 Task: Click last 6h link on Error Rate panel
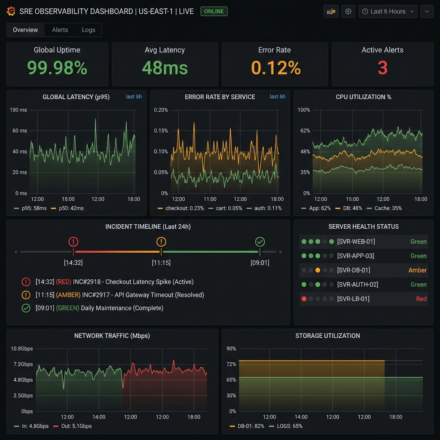pyautogui.click(x=278, y=97)
